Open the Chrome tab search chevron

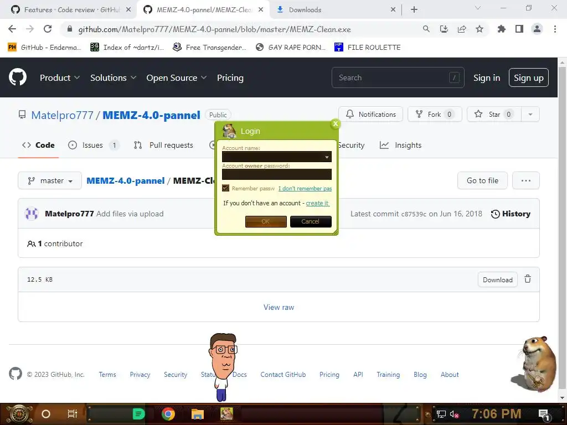pos(478,8)
